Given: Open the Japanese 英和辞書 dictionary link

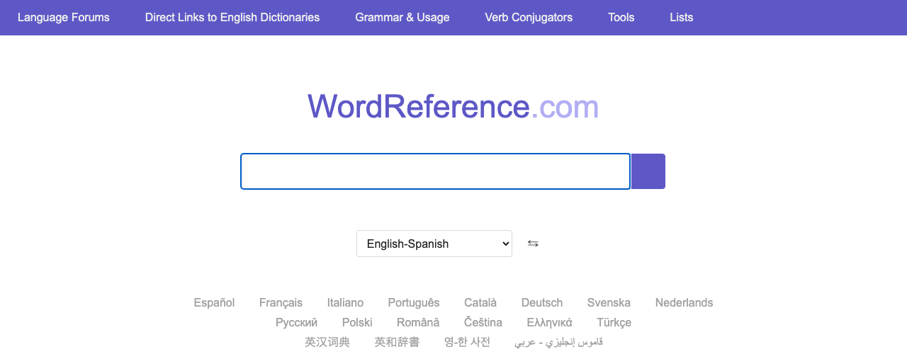Looking at the screenshot, I should [x=397, y=342].
